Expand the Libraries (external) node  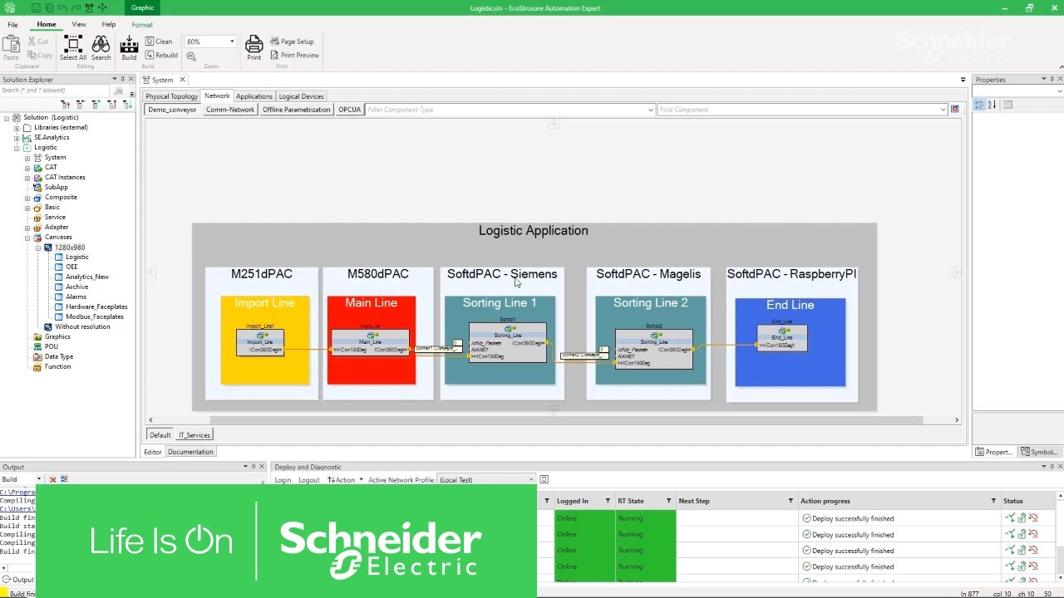17,128
